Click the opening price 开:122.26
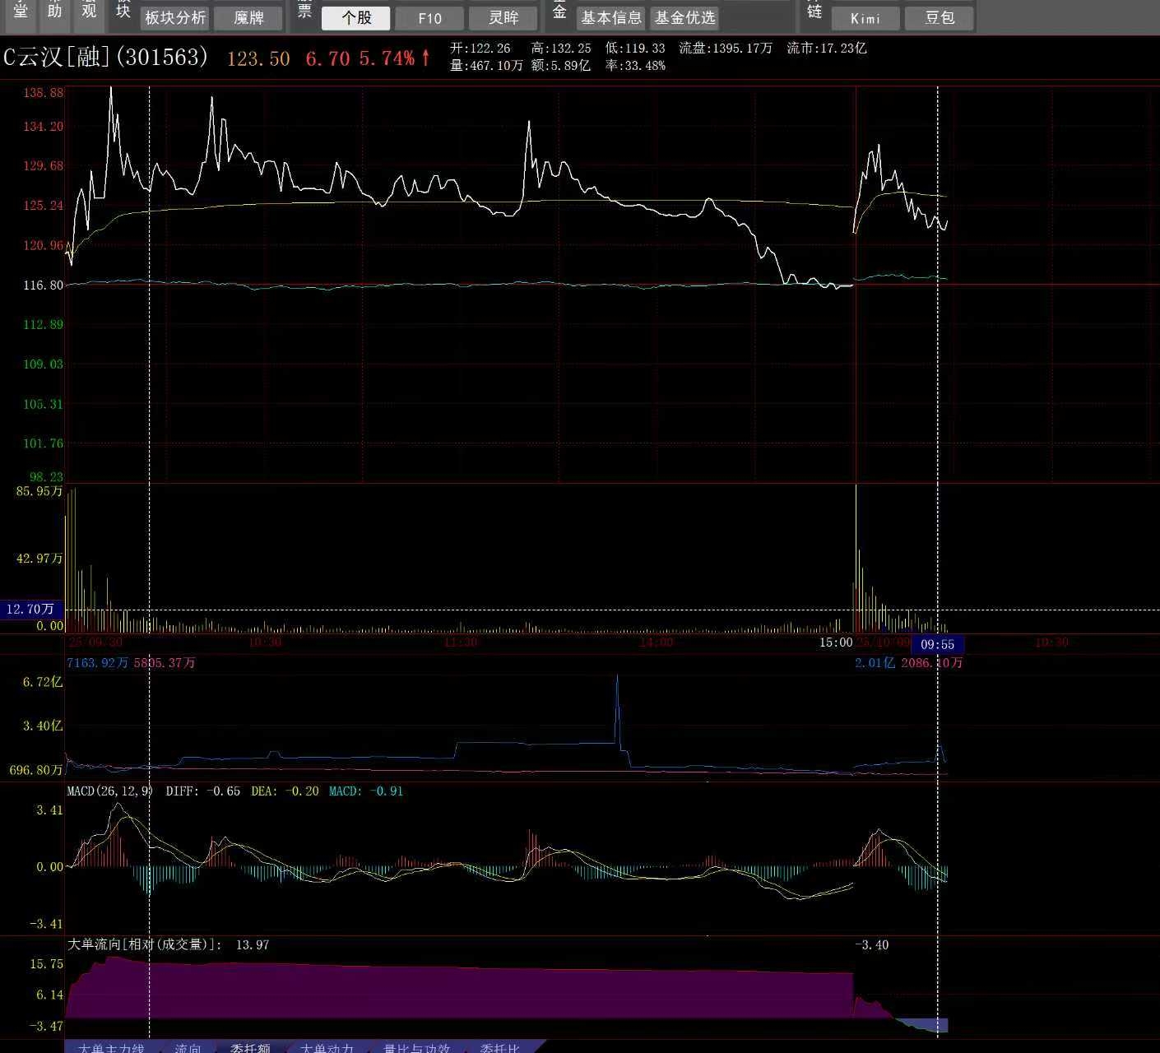This screenshot has width=1160, height=1053. [x=480, y=49]
